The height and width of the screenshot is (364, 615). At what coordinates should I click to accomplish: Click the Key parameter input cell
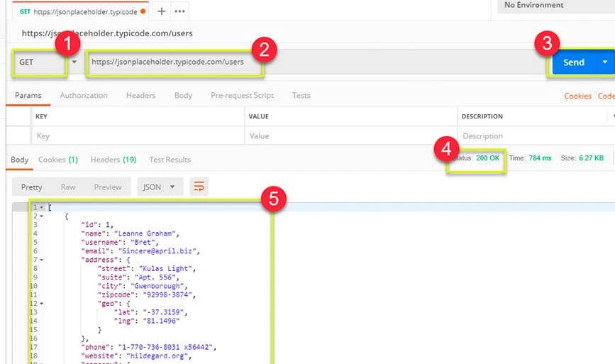coord(138,136)
